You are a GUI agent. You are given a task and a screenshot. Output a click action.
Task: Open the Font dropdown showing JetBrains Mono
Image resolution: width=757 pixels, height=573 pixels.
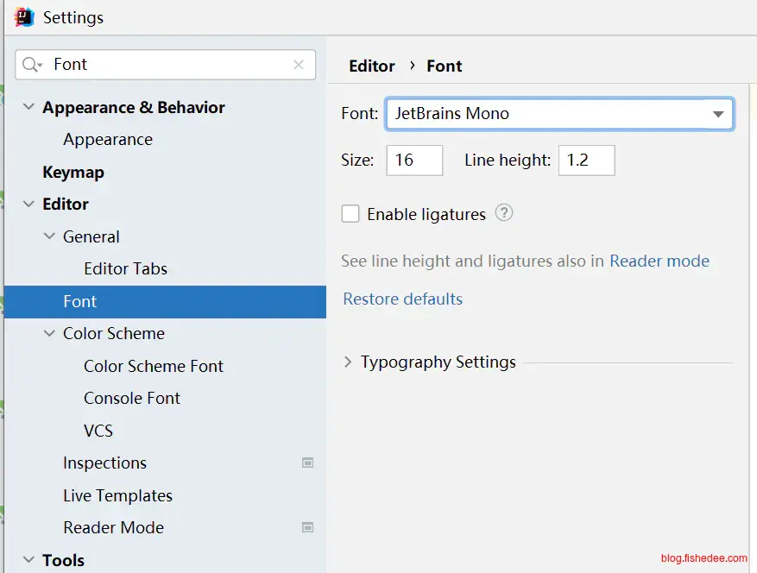pyautogui.click(x=717, y=114)
